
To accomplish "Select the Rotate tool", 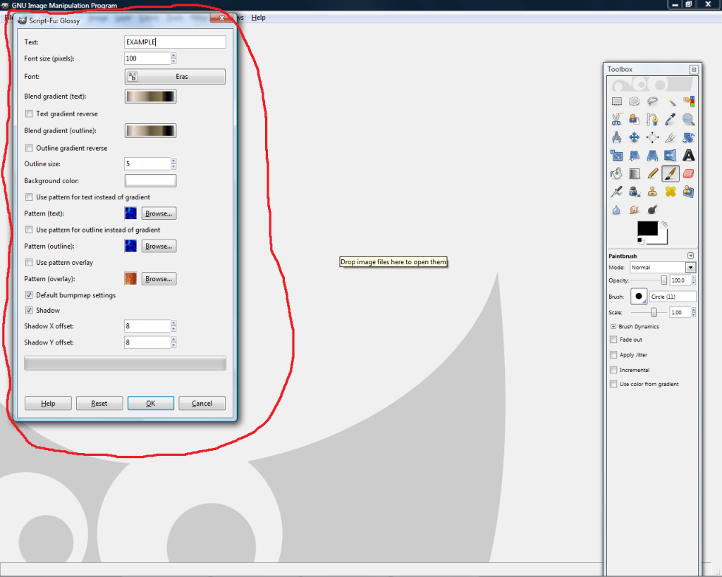I will (688, 137).
